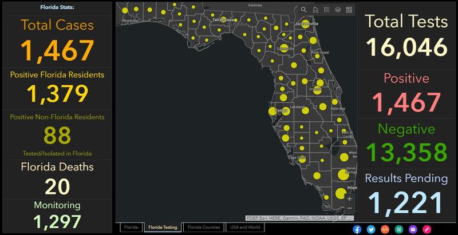Click the orange embed code icon
Screen dimensions: 458x235
coord(385,229)
